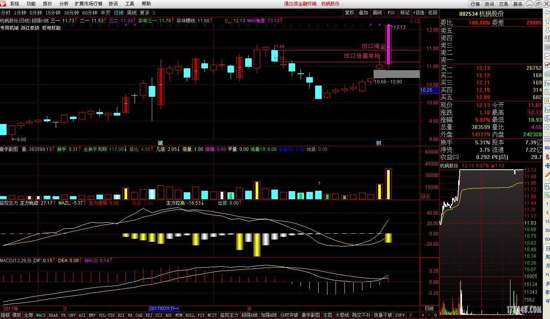Open the 工具 menu
This screenshot has height=319, width=550.
130,4
